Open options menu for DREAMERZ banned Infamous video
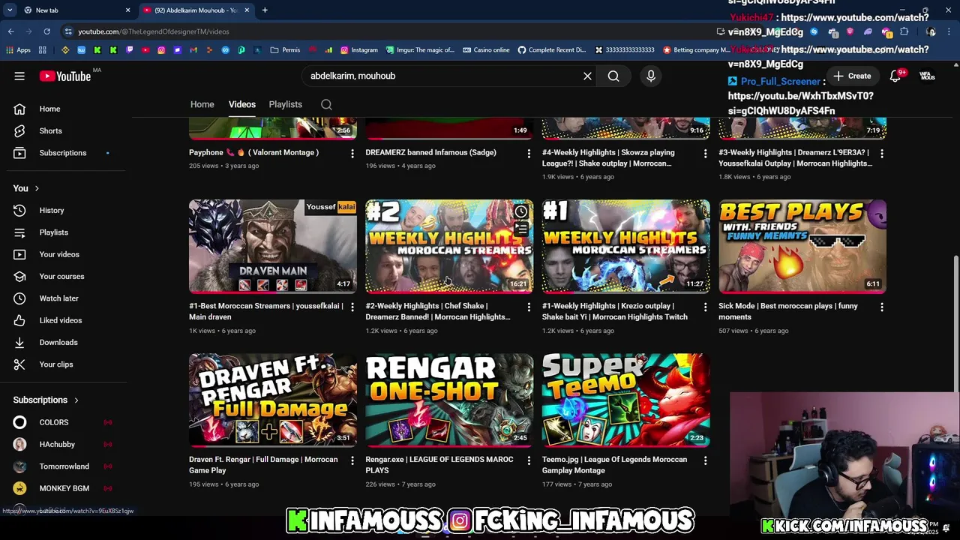 (x=529, y=153)
